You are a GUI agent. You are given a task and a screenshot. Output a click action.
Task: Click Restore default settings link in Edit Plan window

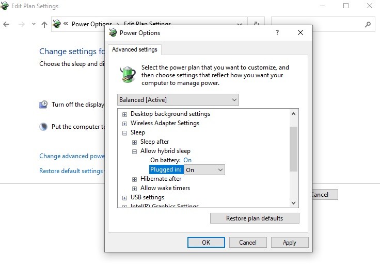pos(71,171)
